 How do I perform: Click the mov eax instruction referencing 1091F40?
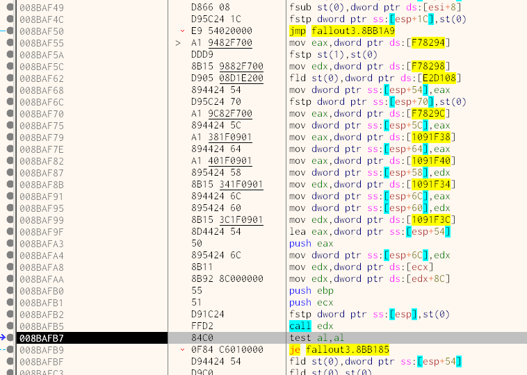pos(373,161)
